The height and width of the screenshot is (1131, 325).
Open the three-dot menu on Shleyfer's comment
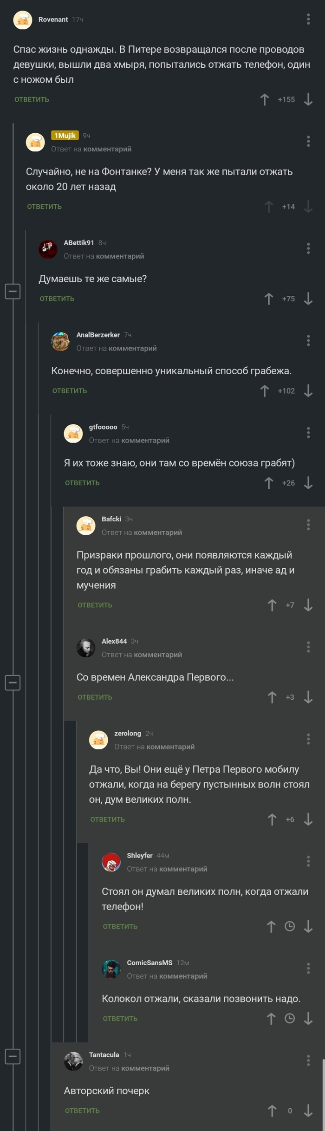click(307, 860)
